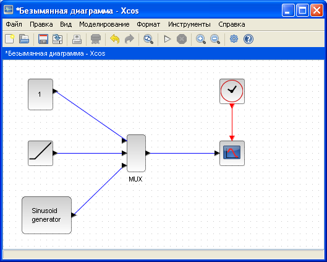Redo the undone action
Image resolution: width=327 pixels, height=262 pixels.
click(129, 39)
